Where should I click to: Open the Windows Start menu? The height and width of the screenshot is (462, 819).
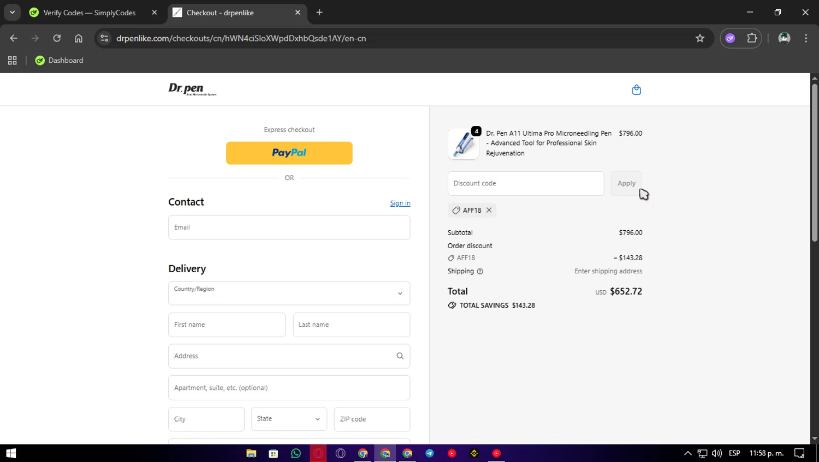tap(11, 453)
